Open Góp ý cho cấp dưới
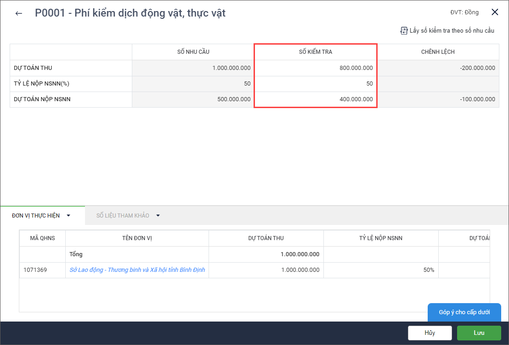The width and height of the screenshot is (509, 345). [x=464, y=312]
